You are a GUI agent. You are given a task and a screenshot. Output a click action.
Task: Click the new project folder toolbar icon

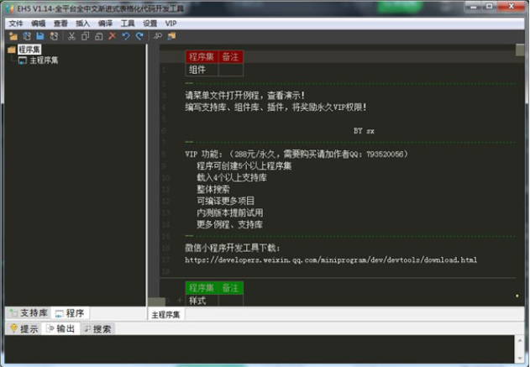point(13,36)
